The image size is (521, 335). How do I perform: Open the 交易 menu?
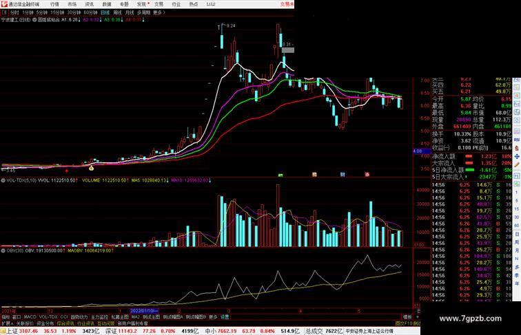[159, 4]
